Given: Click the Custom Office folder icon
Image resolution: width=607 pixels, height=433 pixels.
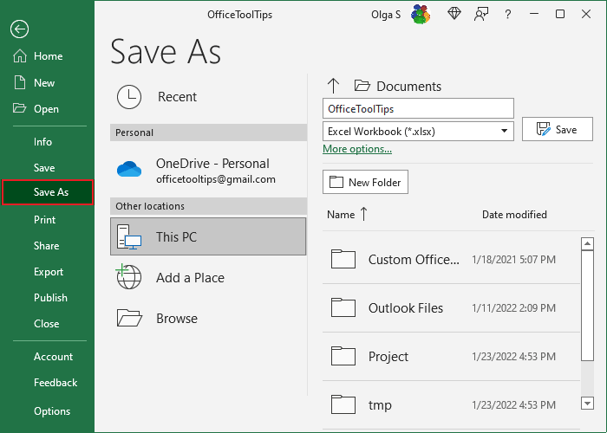Looking at the screenshot, I should [x=343, y=259].
